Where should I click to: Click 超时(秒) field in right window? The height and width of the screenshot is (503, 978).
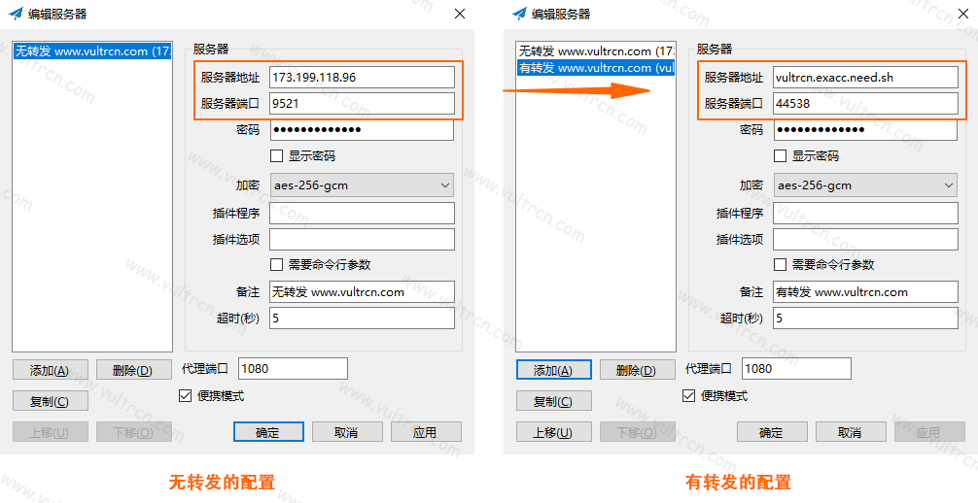[x=865, y=318]
